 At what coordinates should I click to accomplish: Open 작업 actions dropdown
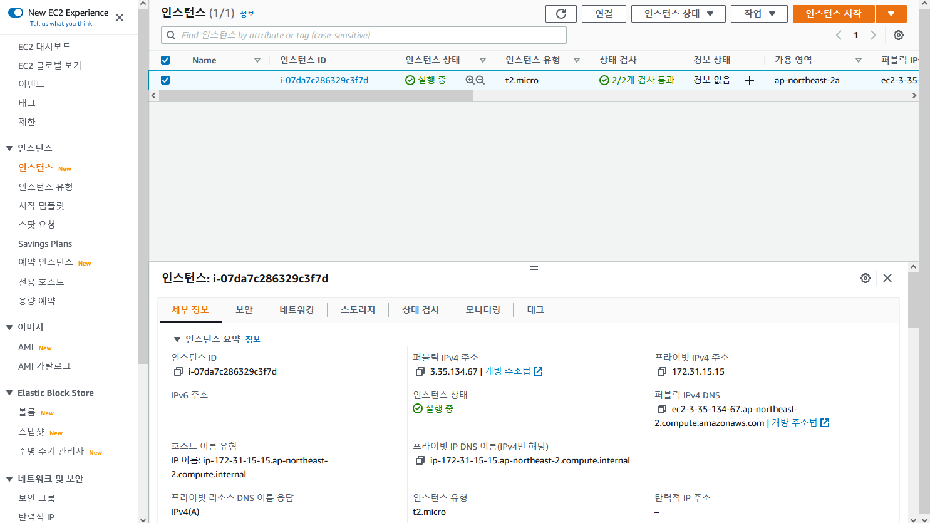click(759, 14)
